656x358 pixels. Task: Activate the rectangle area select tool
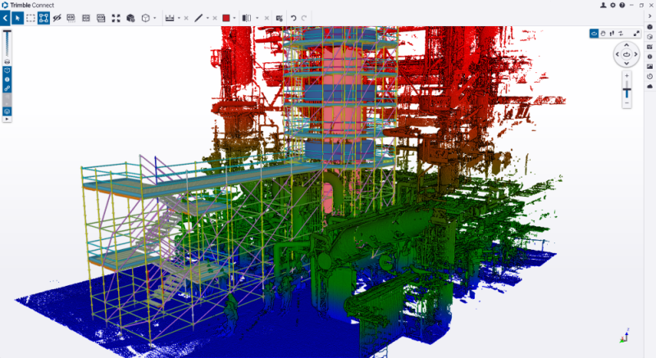coord(30,17)
